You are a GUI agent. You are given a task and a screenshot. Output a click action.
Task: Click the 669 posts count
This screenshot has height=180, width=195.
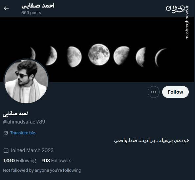pos(31,13)
